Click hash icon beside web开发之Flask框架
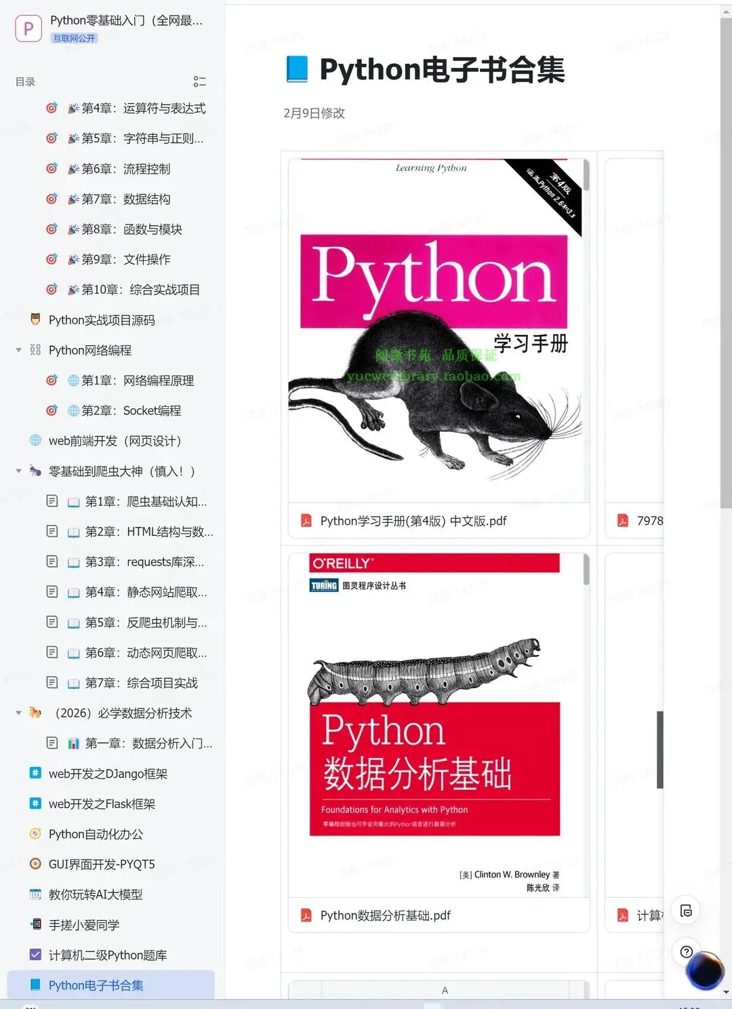Viewport: 732px width, 1009px height. (x=35, y=804)
